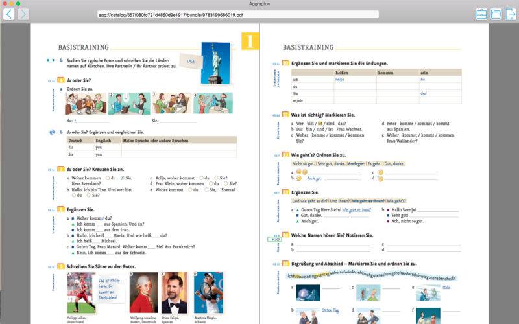This screenshot has width=519, height=324.
Task: Click answer line a under 'Welche Namen'
Action: click(x=333, y=244)
